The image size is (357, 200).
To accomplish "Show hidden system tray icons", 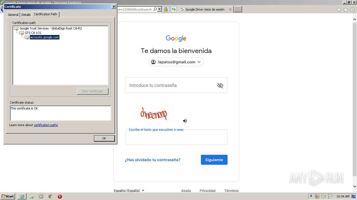I will pyautogui.click(x=311, y=196).
